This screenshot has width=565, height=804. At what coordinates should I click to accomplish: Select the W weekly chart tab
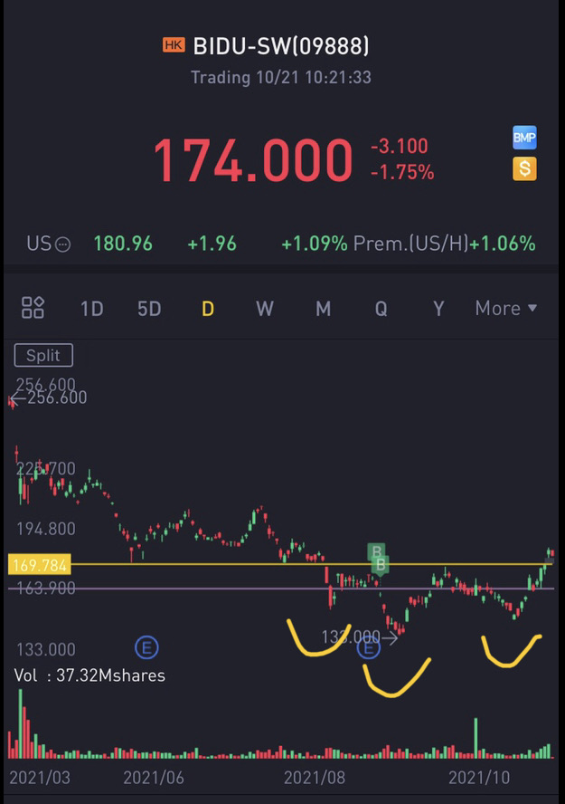pyautogui.click(x=265, y=309)
